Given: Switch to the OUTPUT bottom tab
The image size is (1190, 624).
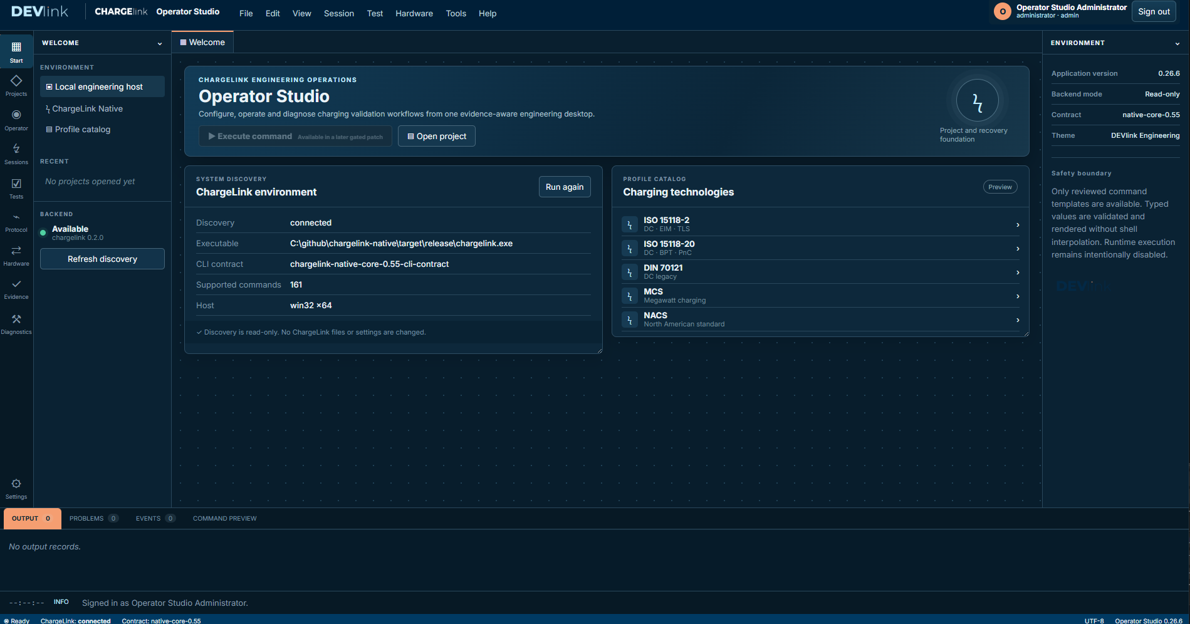Looking at the screenshot, I should pyautogui.click(x=32, y=518).
